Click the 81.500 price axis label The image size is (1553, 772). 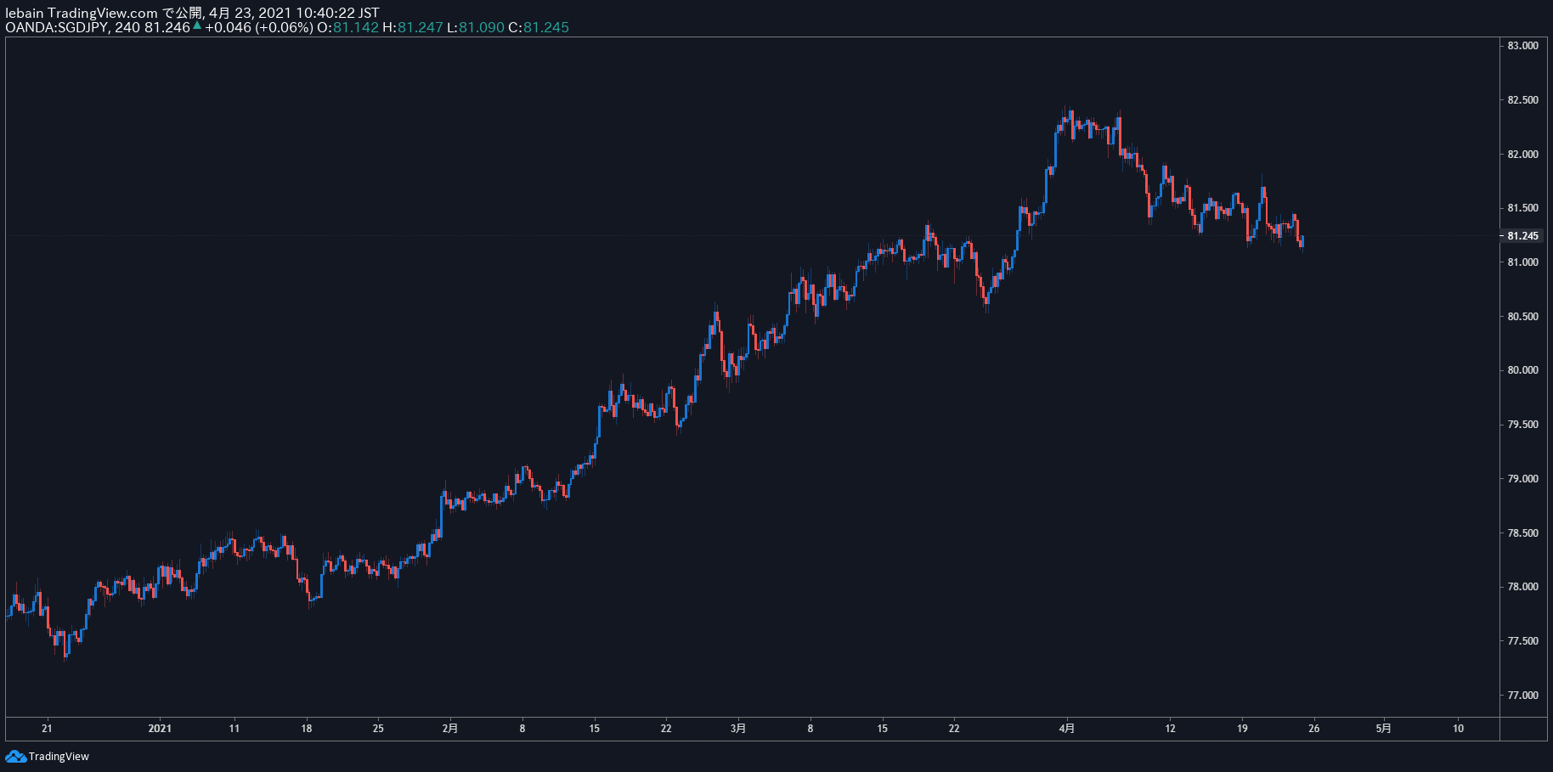[1522, 208]
